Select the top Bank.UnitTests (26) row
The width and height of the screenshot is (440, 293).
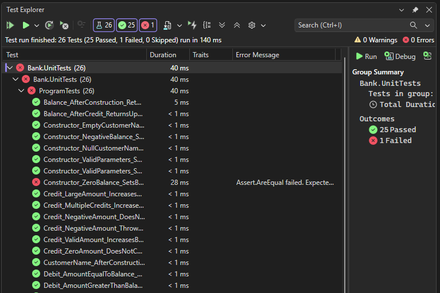pyautogui.click(x=172, y=68)
